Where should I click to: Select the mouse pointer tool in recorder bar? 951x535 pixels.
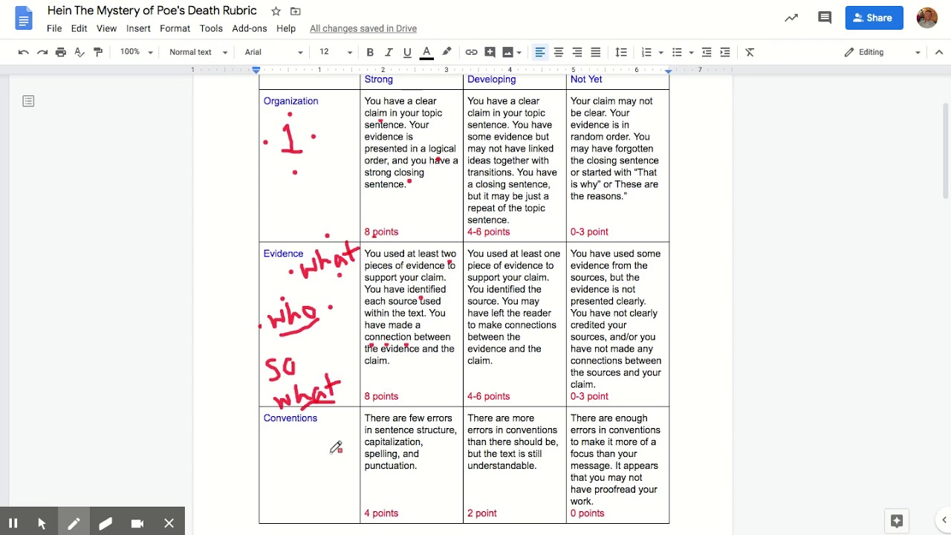click(42, 523)
